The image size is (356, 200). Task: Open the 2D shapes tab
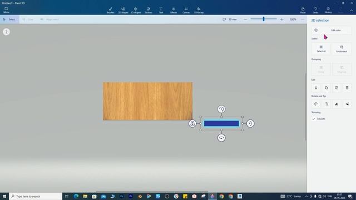click(x=123, y=10)
